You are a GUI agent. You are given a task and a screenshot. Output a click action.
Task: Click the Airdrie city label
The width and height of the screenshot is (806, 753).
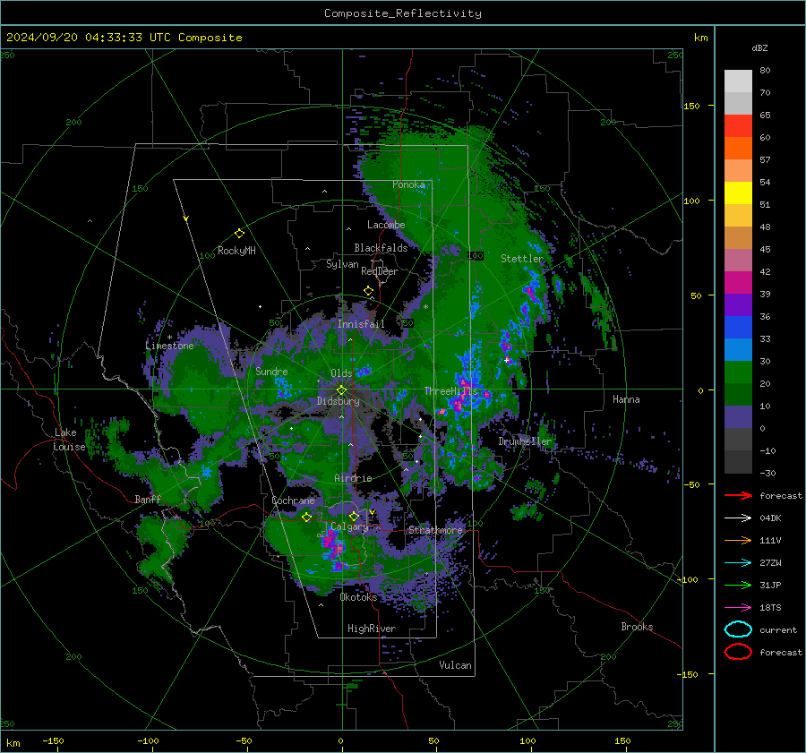pos(353,478)
